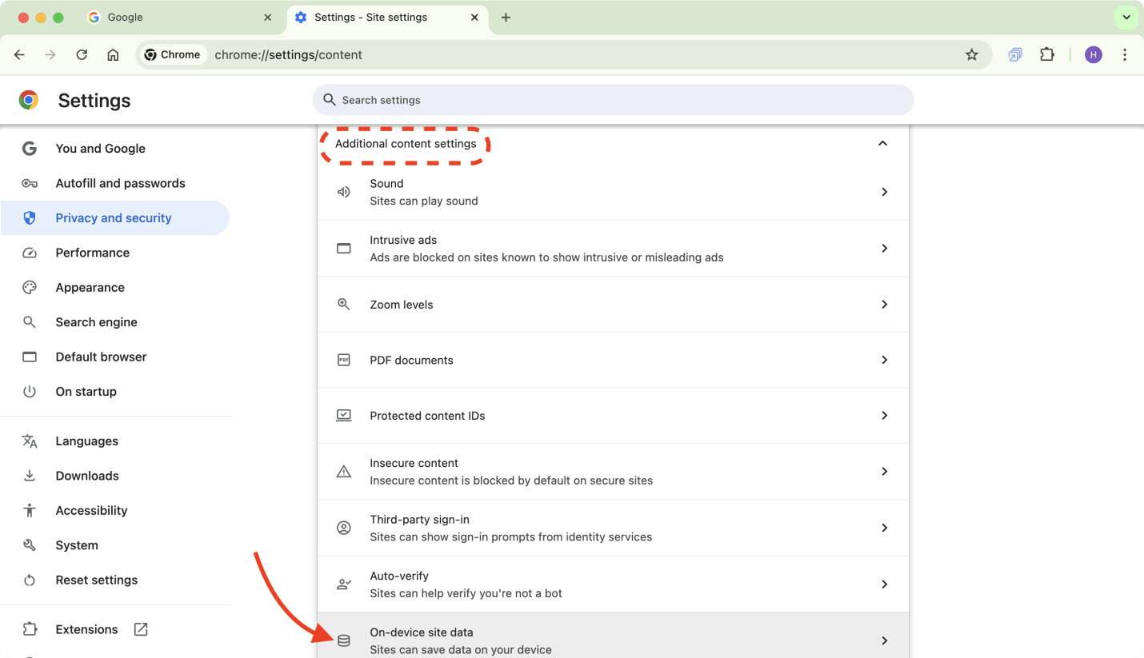Image resolution: width=1144 pixels, height=658 pixels.
Task: Open a new tab with plus button
Action: click(x=506, y=18)
